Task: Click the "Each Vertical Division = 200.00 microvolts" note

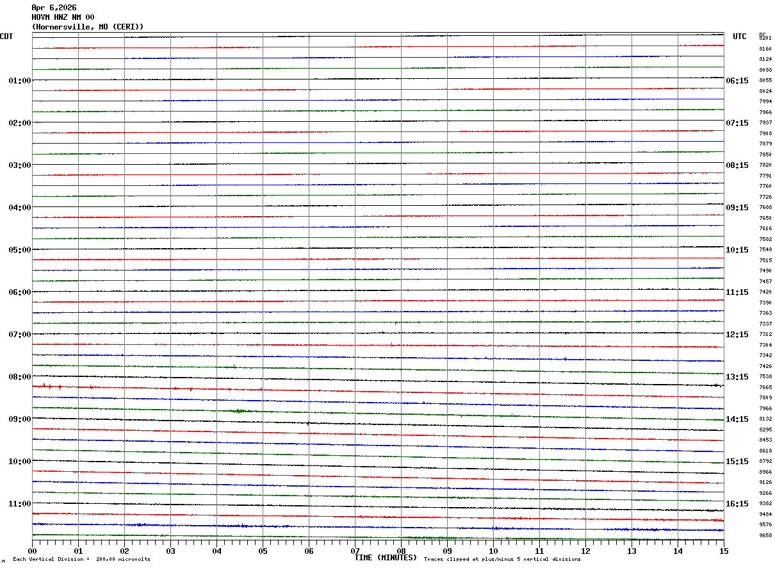Action: pyautogui.click(x=81, y=560)
